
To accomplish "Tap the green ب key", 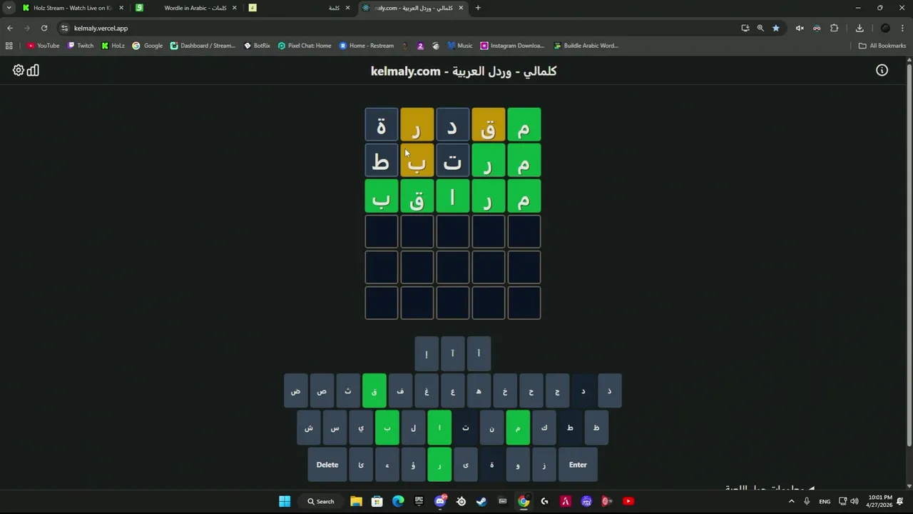I will pos(387,428).
